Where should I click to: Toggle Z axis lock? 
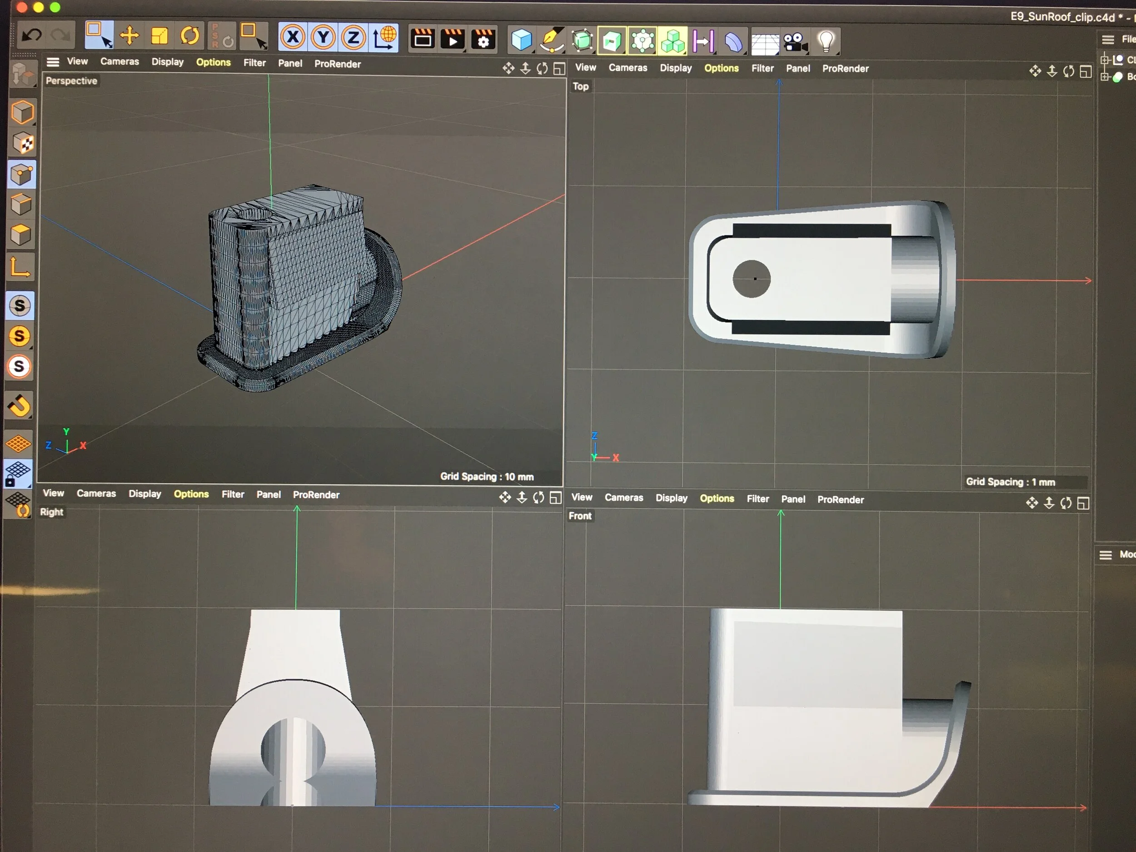[x=354, y=38]
